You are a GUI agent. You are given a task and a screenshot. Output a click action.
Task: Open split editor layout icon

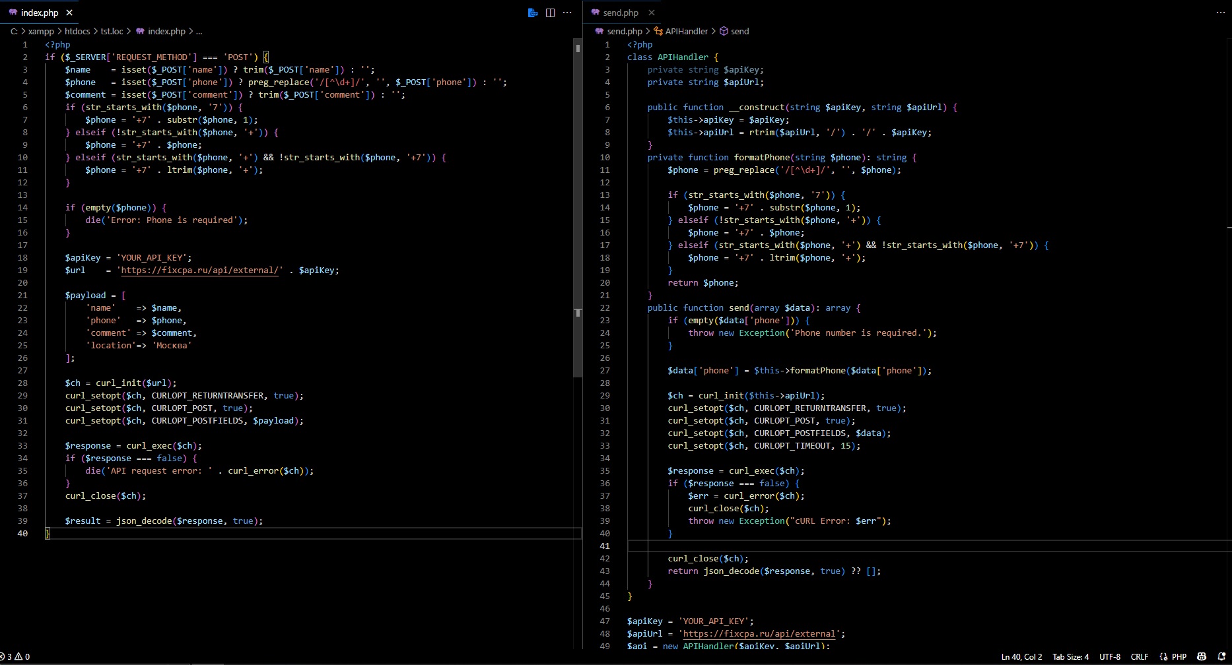[550, 13]
